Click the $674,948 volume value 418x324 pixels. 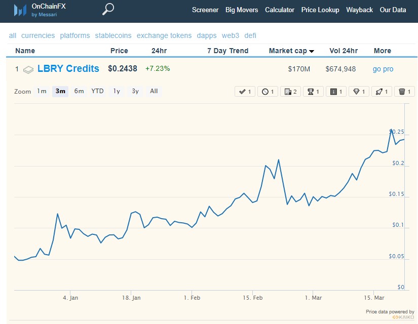click(x=340, y=69)
